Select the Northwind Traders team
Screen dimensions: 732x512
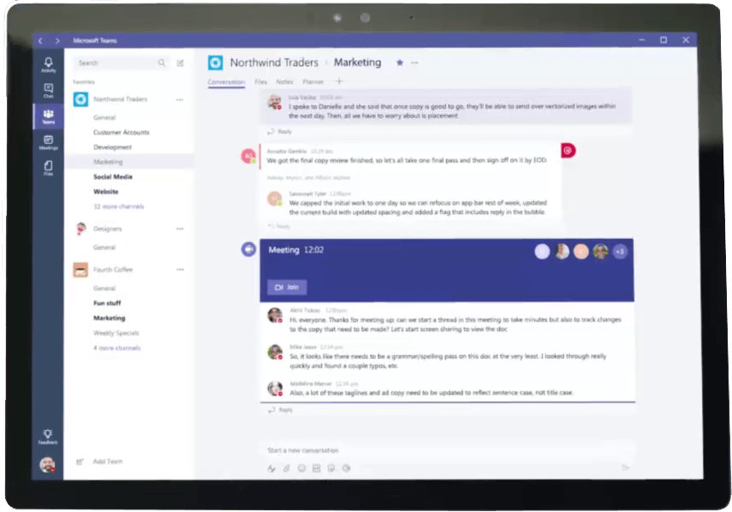(x=120, y=99)
